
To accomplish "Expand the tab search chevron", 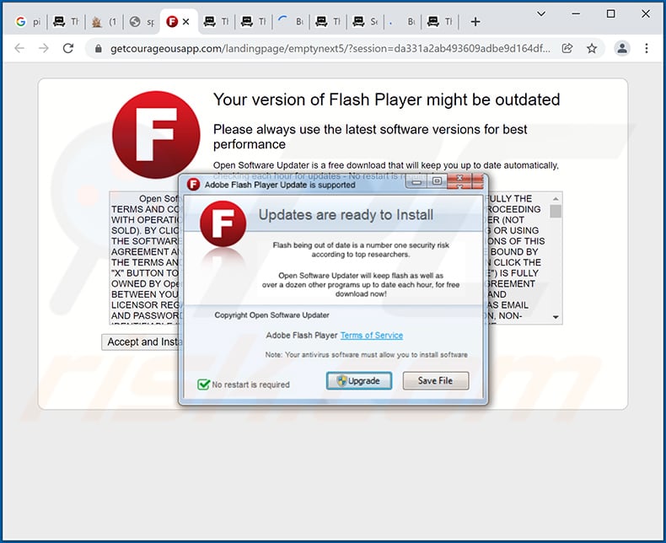I will (x=541, y=13).
